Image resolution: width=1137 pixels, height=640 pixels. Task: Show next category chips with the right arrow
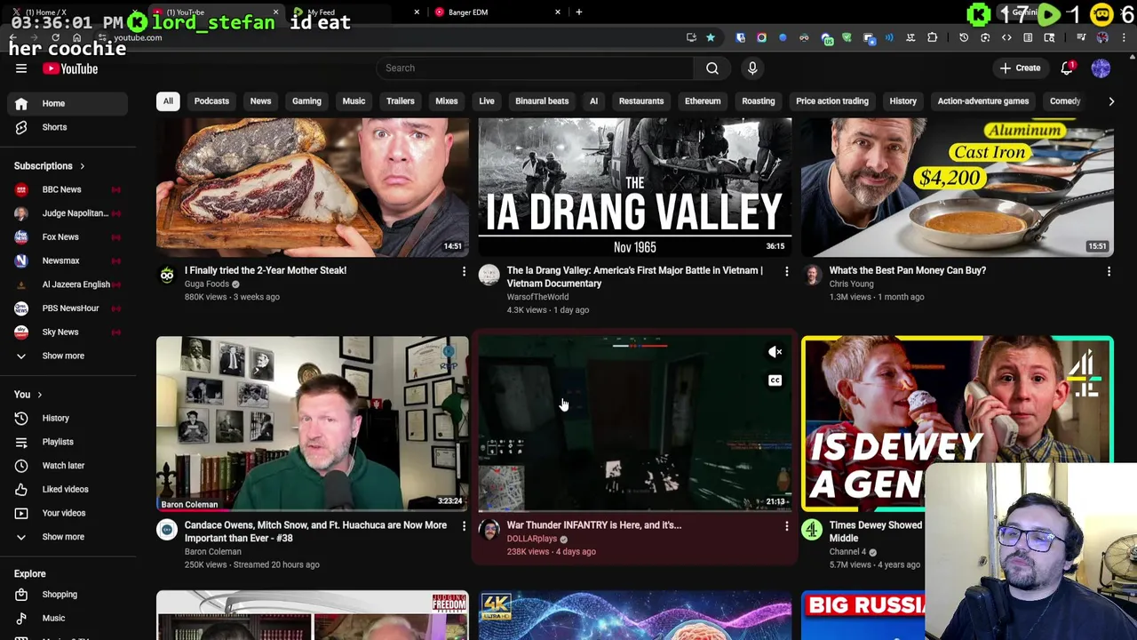pos(1111,101)
